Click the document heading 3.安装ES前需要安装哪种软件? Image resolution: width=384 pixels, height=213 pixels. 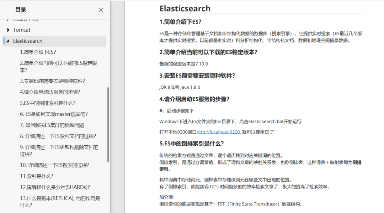point(197,76)
